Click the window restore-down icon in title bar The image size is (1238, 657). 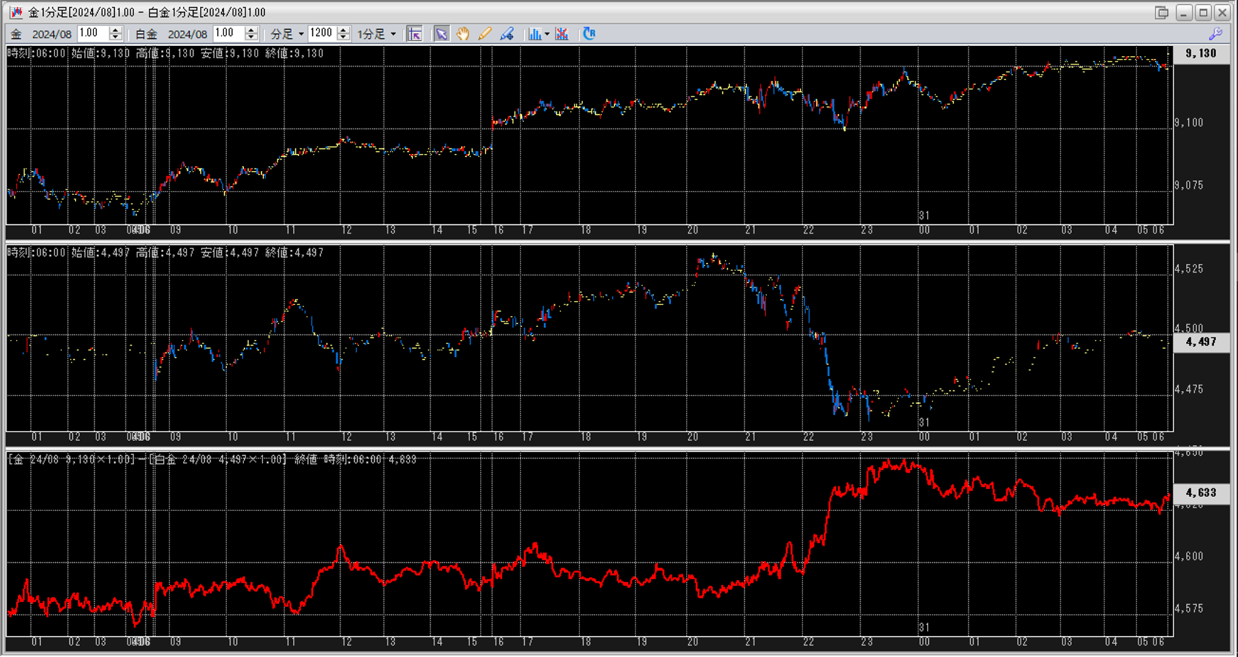tap(1161, 12)
